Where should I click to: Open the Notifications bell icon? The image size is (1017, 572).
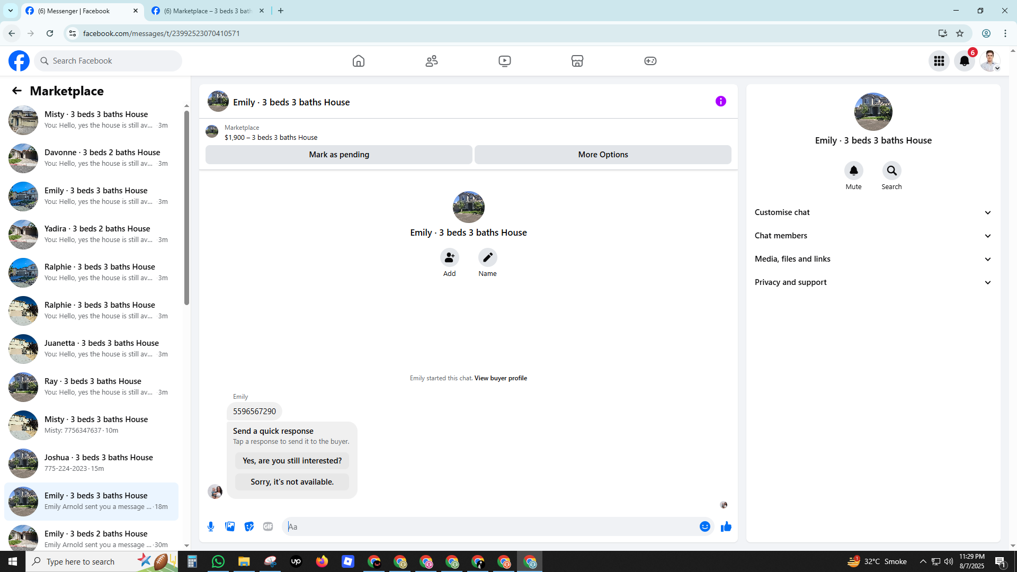(x=964, y=61)
